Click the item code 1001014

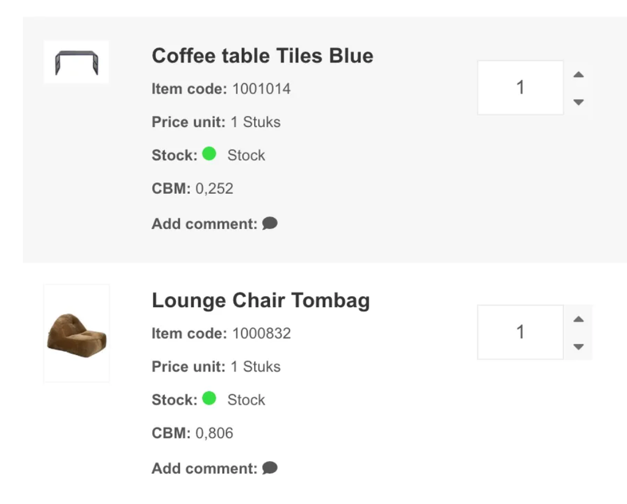pyautogui.click(x=261, y=89)
